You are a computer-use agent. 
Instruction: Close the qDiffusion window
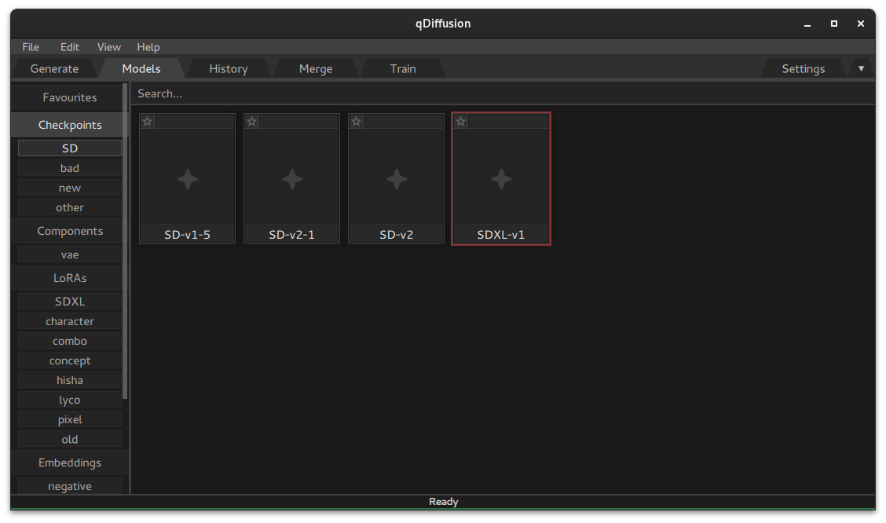pos(861,24)
